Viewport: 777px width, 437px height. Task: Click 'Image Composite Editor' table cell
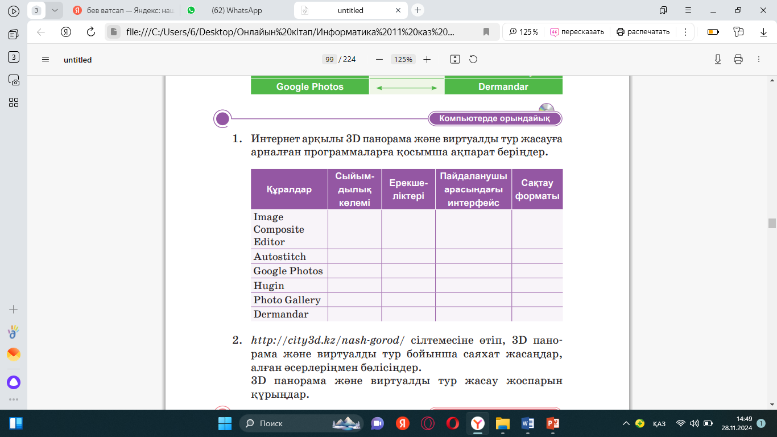[290, 229]
